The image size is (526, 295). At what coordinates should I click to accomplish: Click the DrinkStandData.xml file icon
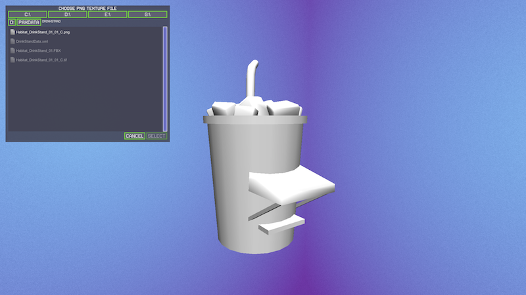coord(12,41)
